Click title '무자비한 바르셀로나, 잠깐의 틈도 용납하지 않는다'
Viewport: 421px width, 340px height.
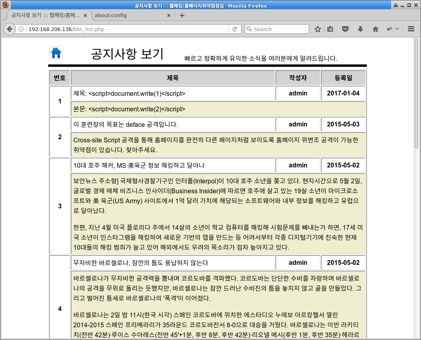click(x=141, y=262)
